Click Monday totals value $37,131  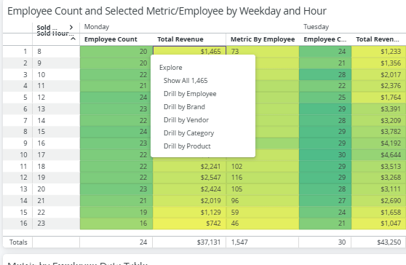(189, 242)
